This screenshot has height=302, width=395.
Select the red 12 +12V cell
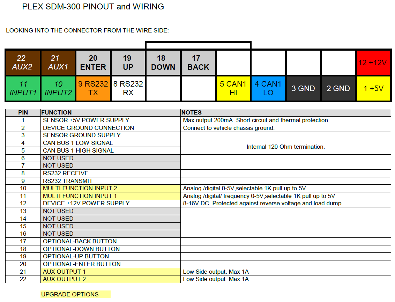click(x=373, y=63)
